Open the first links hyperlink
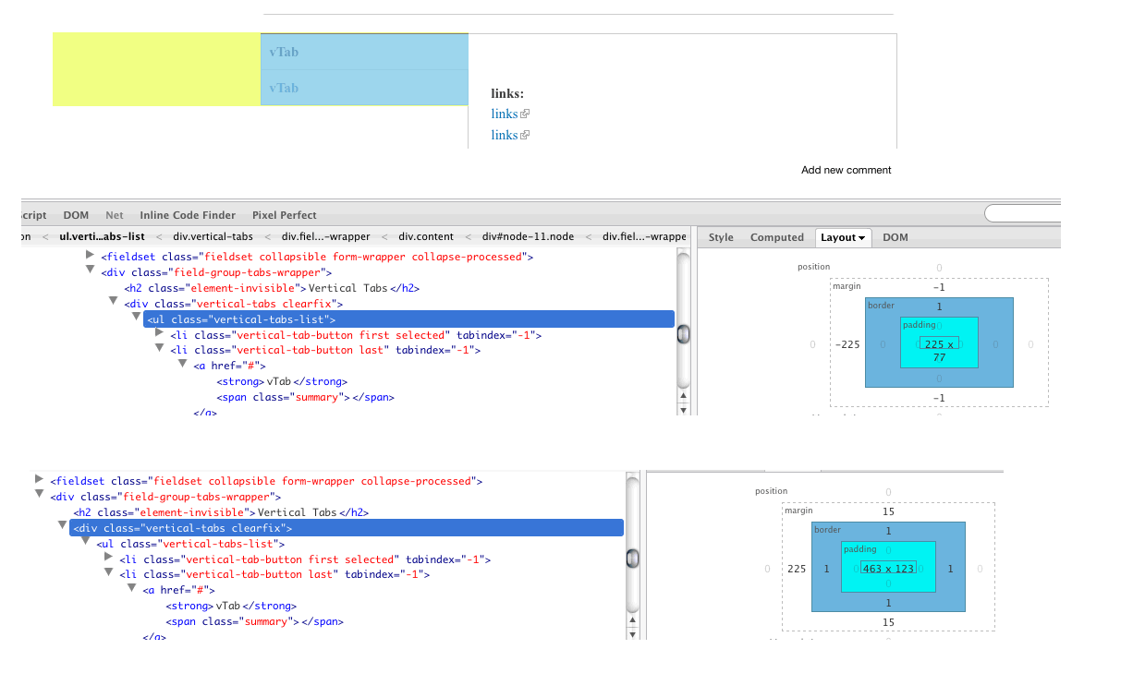This screenshot has width=1133, height=697. (x=503, y=114)
